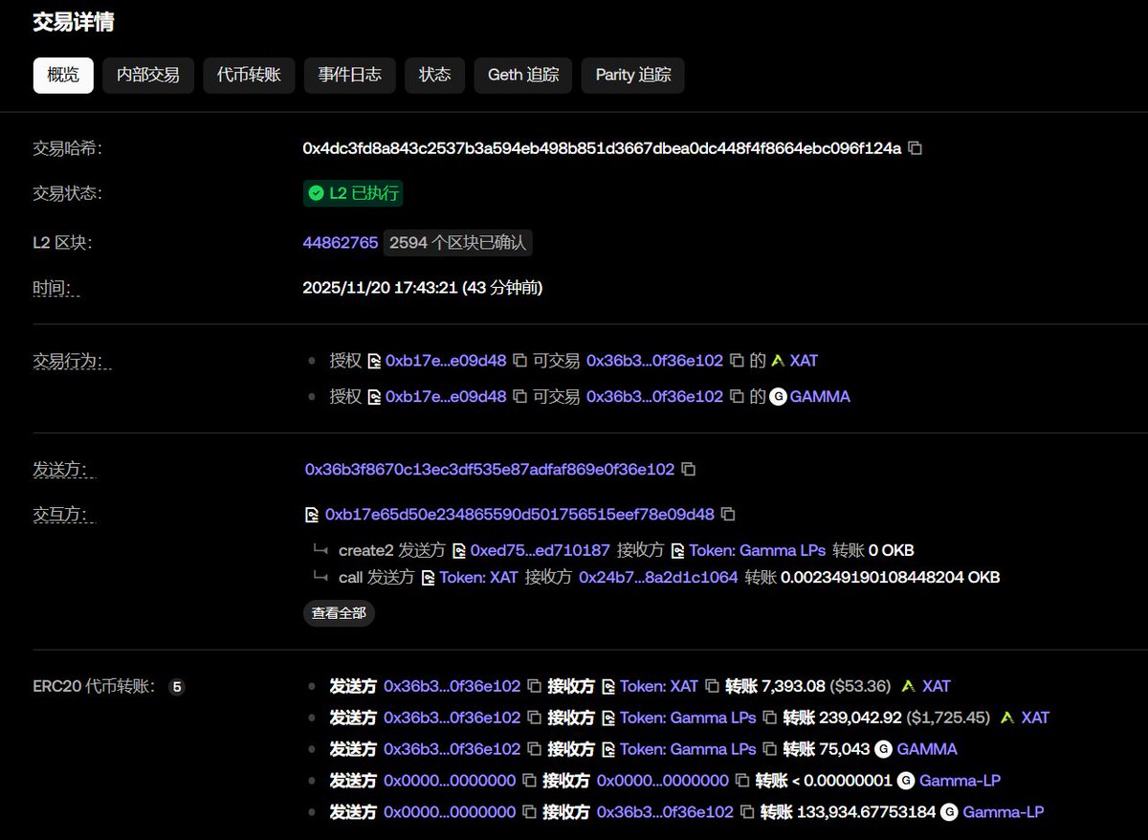1148x840 pixels.
Task: Click the 时间 field label
Action: 56,288
